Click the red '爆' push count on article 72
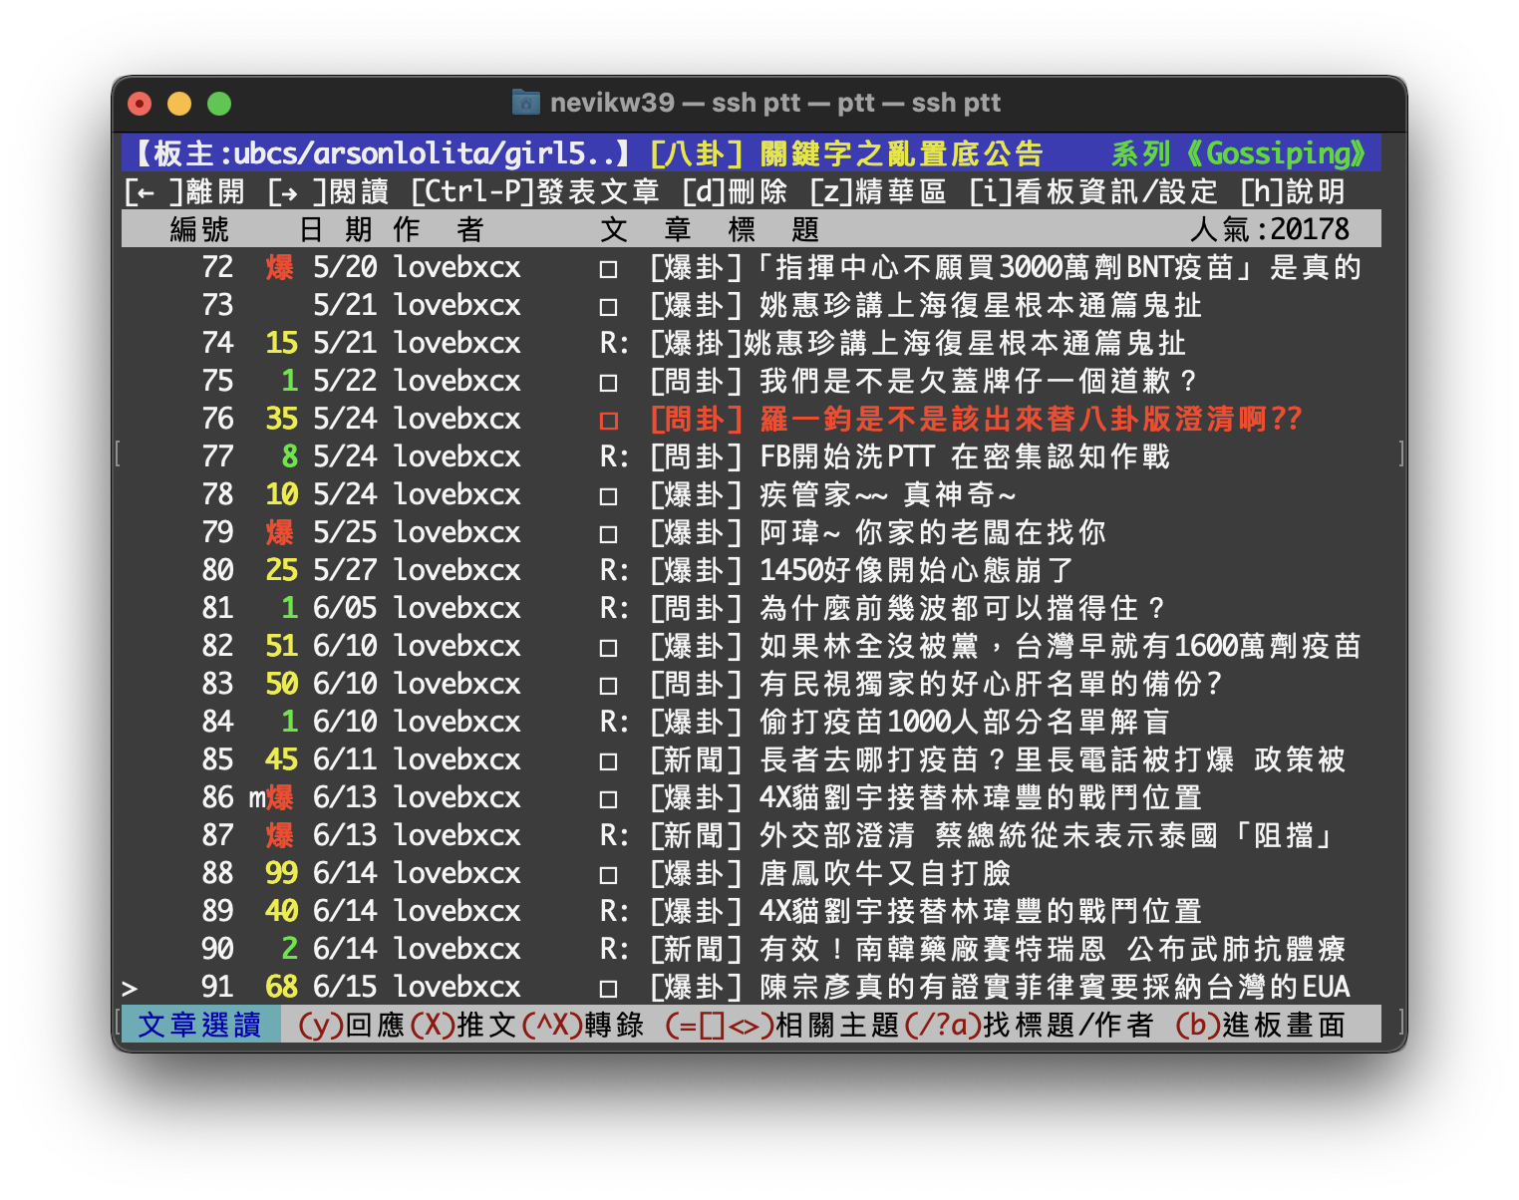 pyautogui.click(x=280, y=267)
